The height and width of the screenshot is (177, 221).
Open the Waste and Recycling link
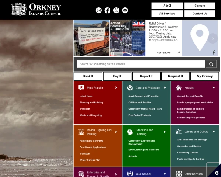[91, 115]
